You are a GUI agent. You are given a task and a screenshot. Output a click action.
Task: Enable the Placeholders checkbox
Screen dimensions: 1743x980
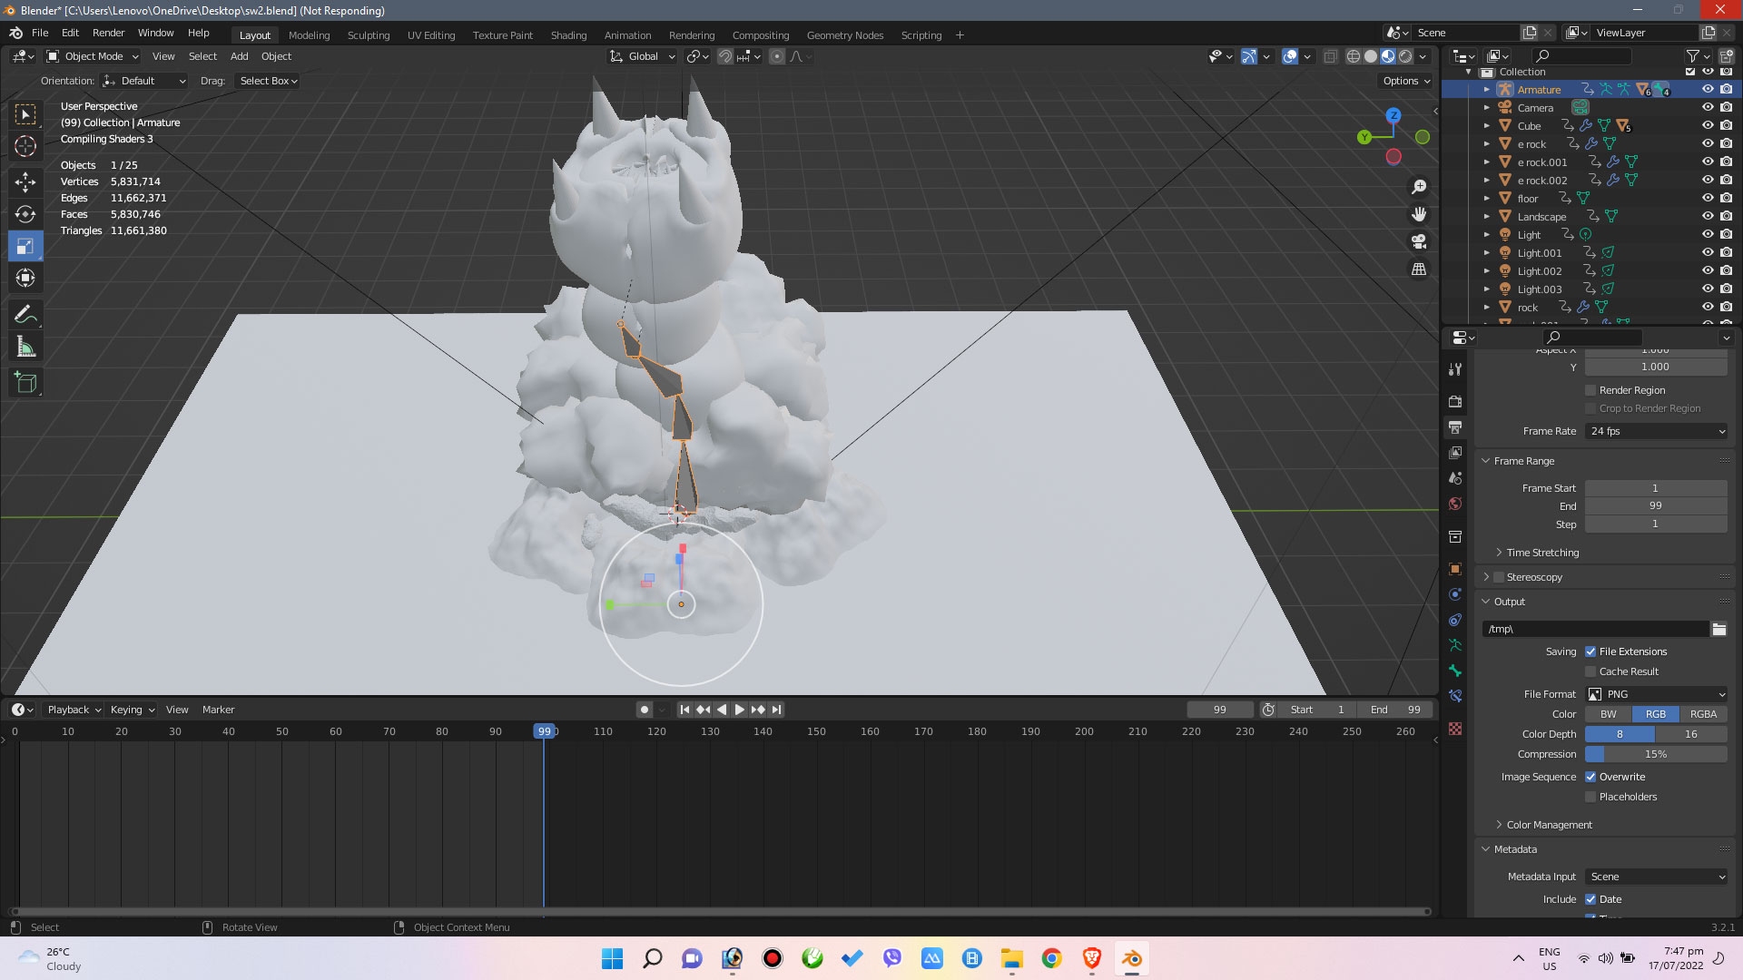(1590, 797)
